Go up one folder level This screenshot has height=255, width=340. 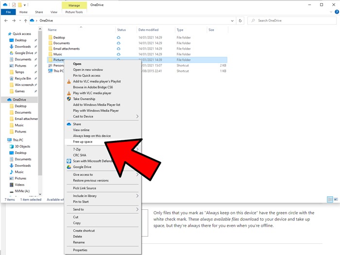pos(26,20)
